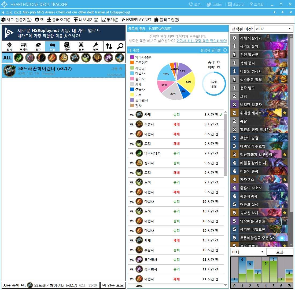Viewport: 295px width, 290px height.
Task: Open the deck sort order arrows button
Action: click(109, 46)
